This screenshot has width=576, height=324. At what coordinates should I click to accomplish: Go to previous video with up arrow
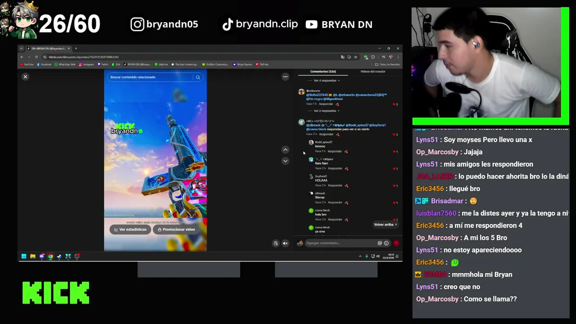tap(285, 150)
